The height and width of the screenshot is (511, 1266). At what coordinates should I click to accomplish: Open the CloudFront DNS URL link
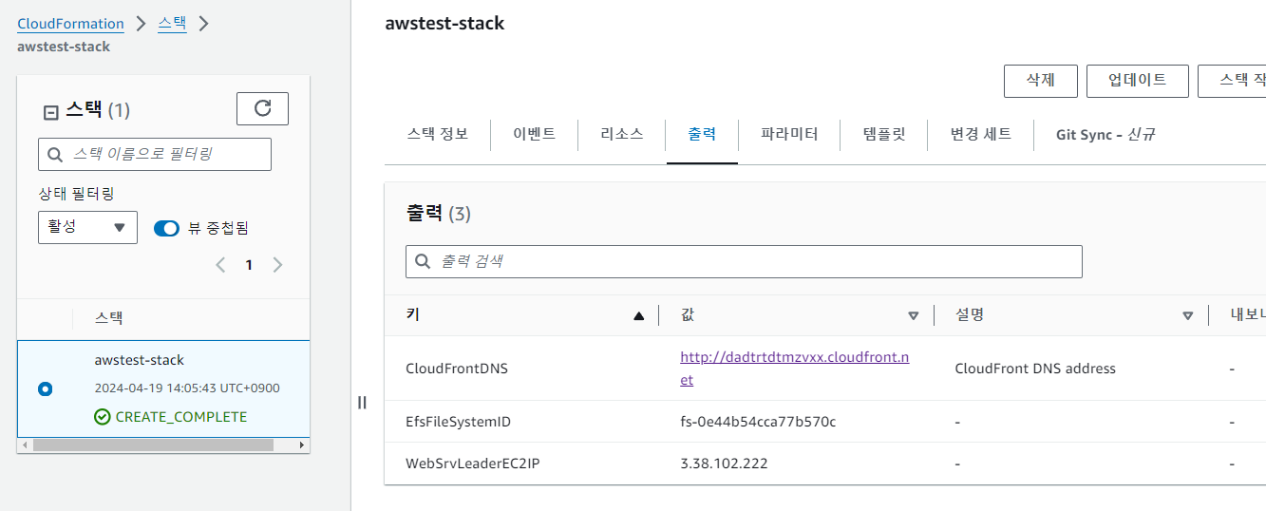point(795,369)
